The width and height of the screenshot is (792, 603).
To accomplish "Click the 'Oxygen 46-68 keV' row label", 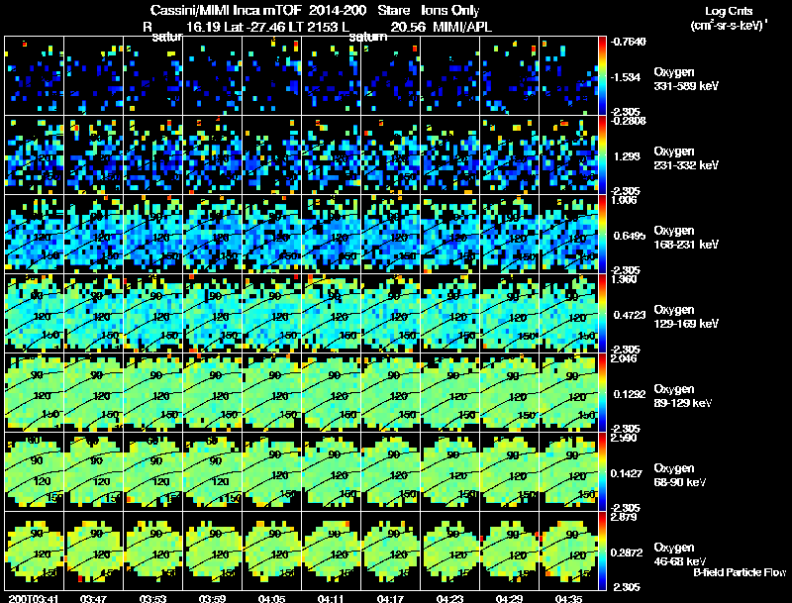I will [679, 554].
